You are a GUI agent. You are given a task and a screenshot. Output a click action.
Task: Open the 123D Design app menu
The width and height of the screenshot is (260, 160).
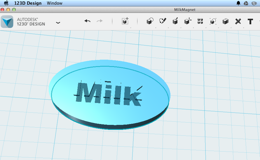click(28, 3)
